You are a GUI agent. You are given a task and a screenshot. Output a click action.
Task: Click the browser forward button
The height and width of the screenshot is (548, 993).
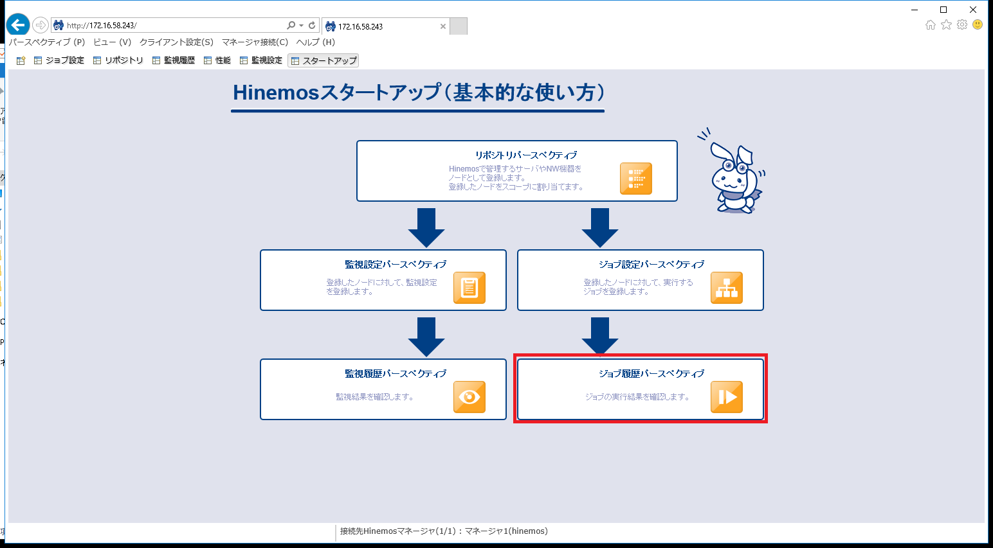[41, 25]
